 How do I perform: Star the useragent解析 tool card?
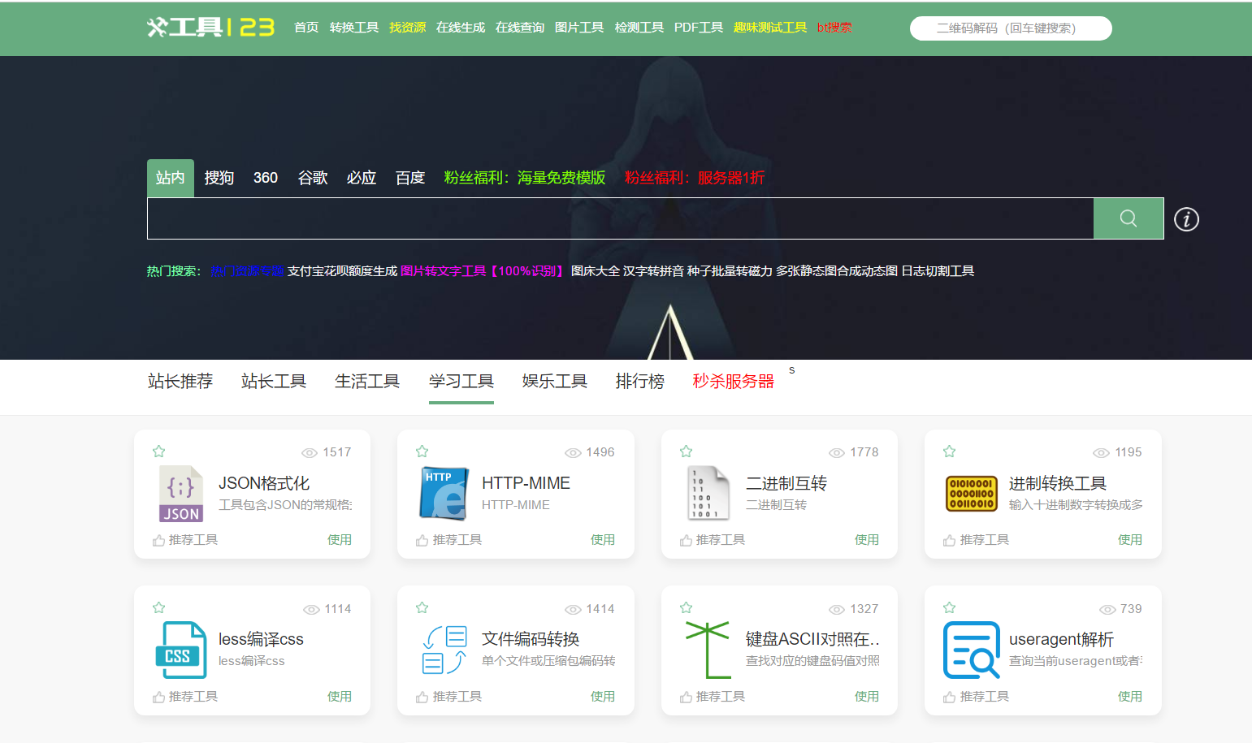tap(948, 607)
